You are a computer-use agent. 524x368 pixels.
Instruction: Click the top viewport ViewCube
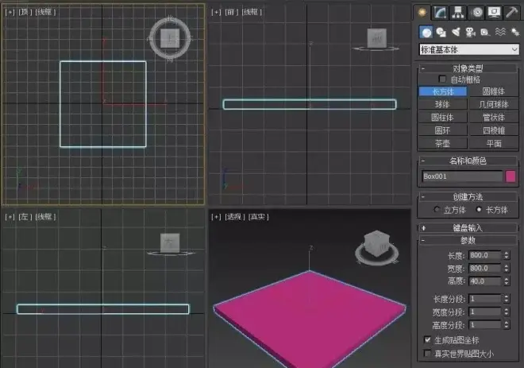coord(170,38)
